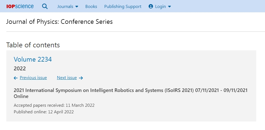
Task: Click the Table of contents heading
Action: pyautogui.click(x=33, y=45)
